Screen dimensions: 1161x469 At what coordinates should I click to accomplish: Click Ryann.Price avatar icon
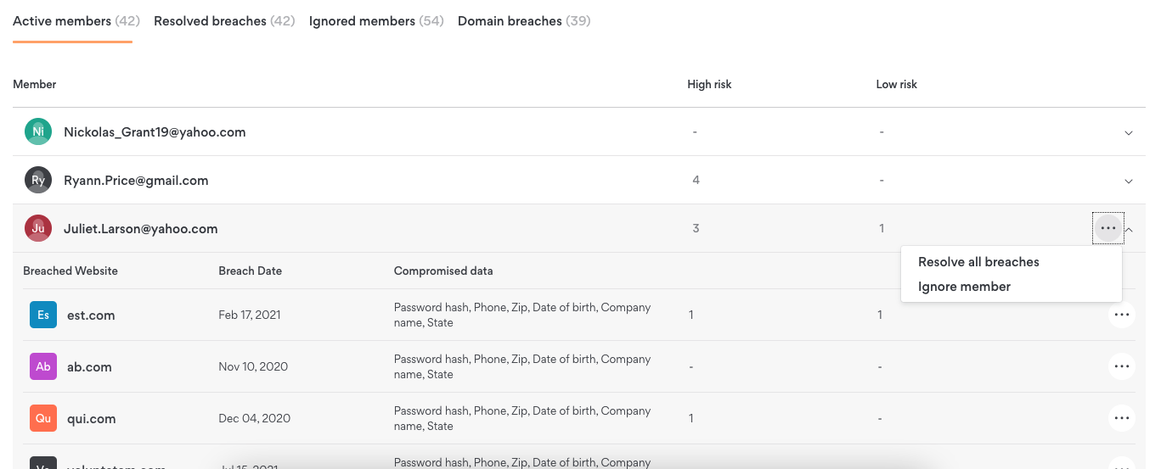38,180
